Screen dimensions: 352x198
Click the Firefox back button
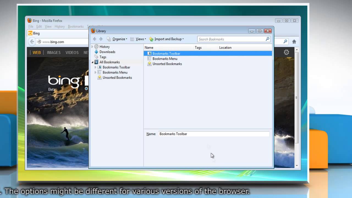[32, 42]
